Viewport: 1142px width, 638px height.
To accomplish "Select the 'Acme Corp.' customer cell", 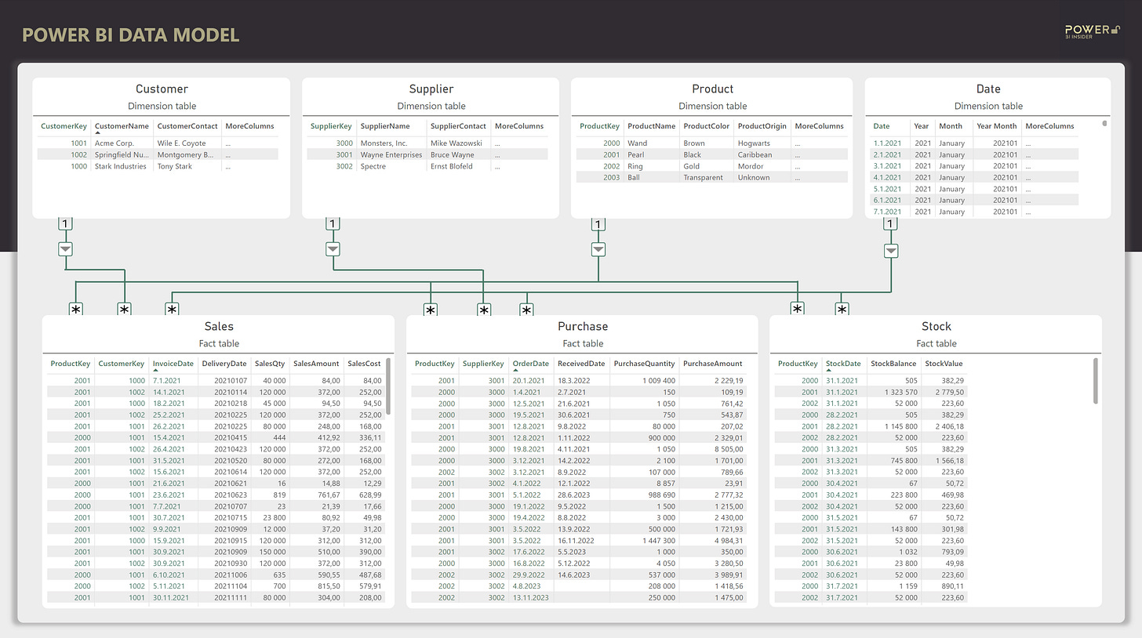I will pyautogui.click(x=115, y=143).
